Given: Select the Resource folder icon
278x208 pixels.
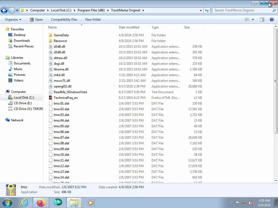Looking at the screenshot, I should click(50, 41).
